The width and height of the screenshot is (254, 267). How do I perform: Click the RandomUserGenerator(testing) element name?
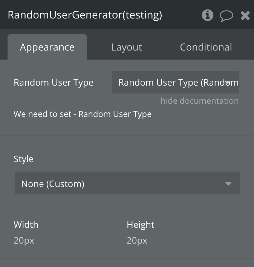85,15
